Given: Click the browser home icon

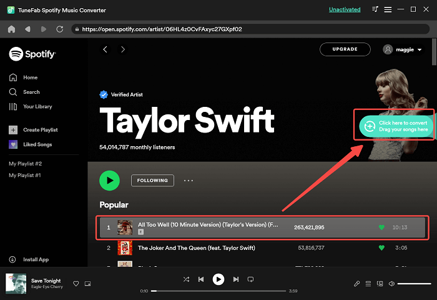Looking at the screenshot, I should pos(11,29).
